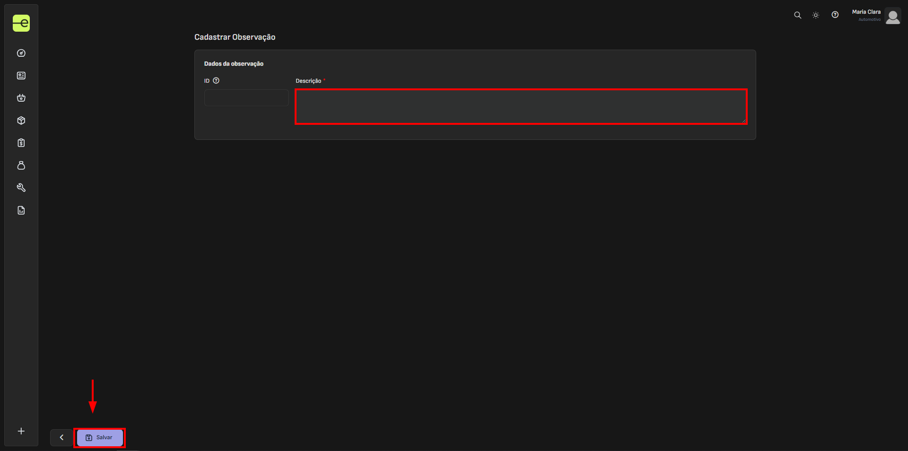This screenshot has height=451, width=908.
Task: Open the report chart document icon in sidebar
Action: click(x=21, y=210)
